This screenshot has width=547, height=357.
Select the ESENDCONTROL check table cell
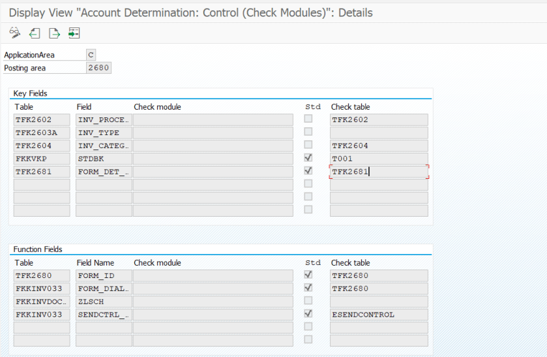coord(378,315)
